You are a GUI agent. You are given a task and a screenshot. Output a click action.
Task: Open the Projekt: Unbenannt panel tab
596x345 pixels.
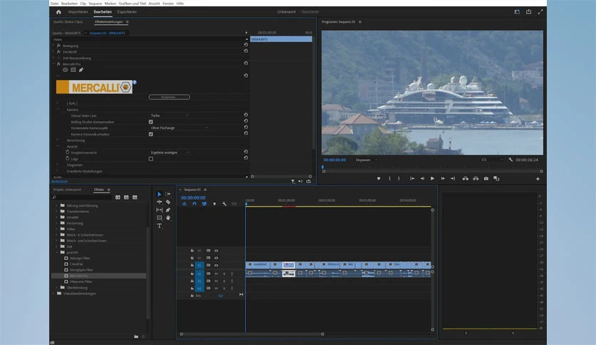pos(67,190)
